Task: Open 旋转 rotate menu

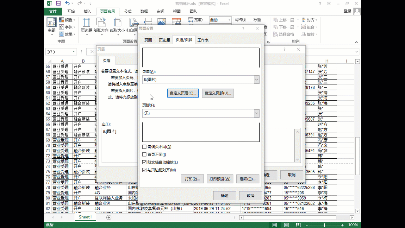Action: [309, 34]
